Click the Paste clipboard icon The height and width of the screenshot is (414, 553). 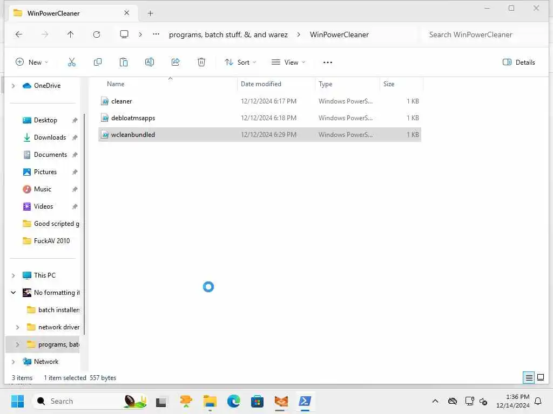coord(124,63)
